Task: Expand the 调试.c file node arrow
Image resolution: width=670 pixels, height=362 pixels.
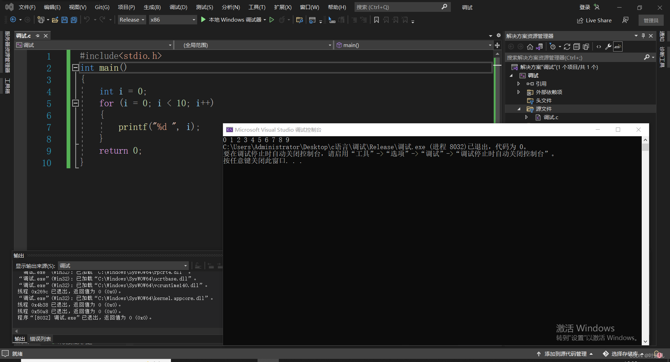Action: click(x=526, y=117)
